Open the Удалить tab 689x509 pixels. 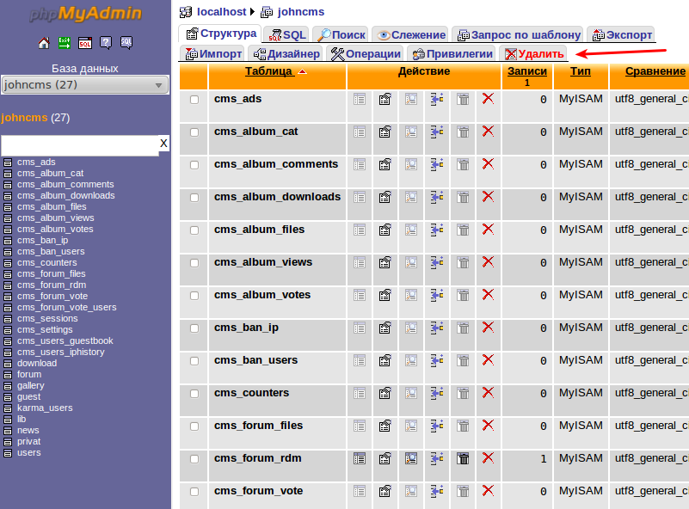(534, 54)
